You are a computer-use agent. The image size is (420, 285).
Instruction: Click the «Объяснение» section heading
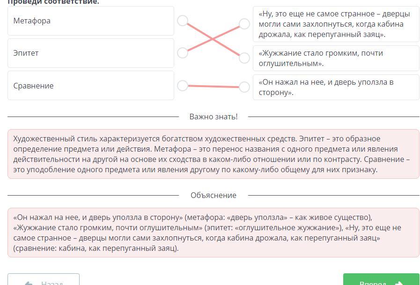coord(214,195)
